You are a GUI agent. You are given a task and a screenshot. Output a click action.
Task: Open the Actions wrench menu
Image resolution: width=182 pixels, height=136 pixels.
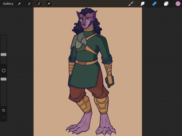tap(19, 4)
